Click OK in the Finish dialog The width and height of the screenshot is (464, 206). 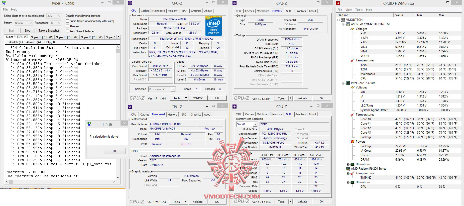(115, 151)
